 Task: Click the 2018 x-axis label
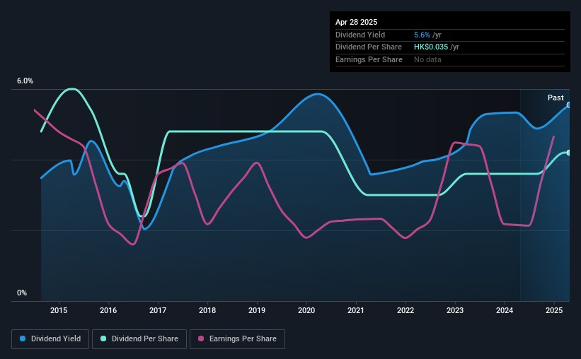(207, 310)
